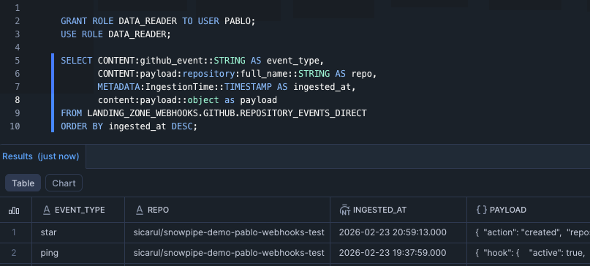Click the REPOSITORY_EVENTS_DIRECT table name
Screen dimensions: 590x266
pos(303,113)
